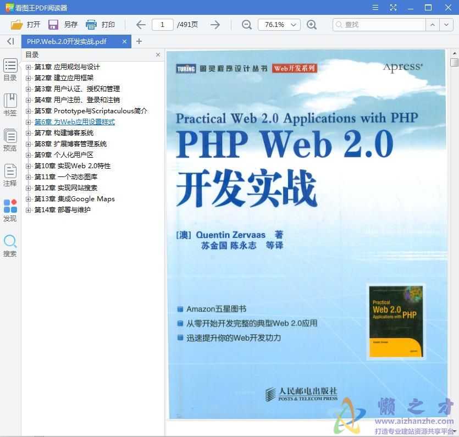Jump to 第11章 一个动态图库
Screen dimensions: 459x437
pos(66,177)
